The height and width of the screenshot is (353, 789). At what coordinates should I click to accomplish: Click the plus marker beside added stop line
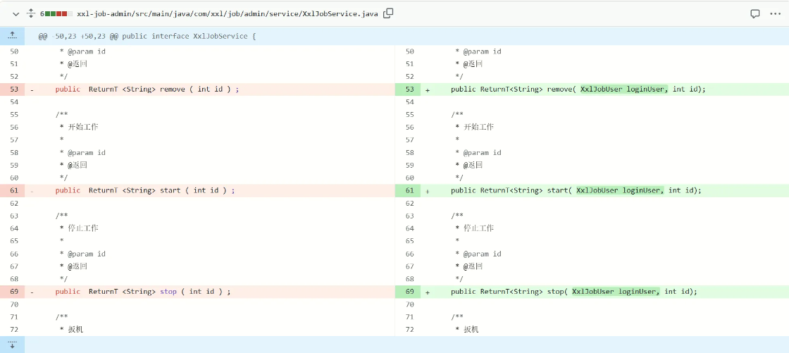point(428,292)
